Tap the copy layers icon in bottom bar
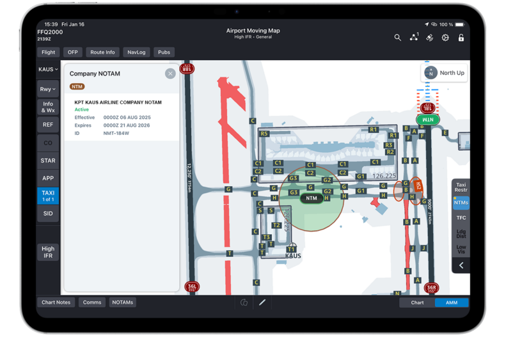The height and width of the screenshot is (337, 506). [244, 302]
